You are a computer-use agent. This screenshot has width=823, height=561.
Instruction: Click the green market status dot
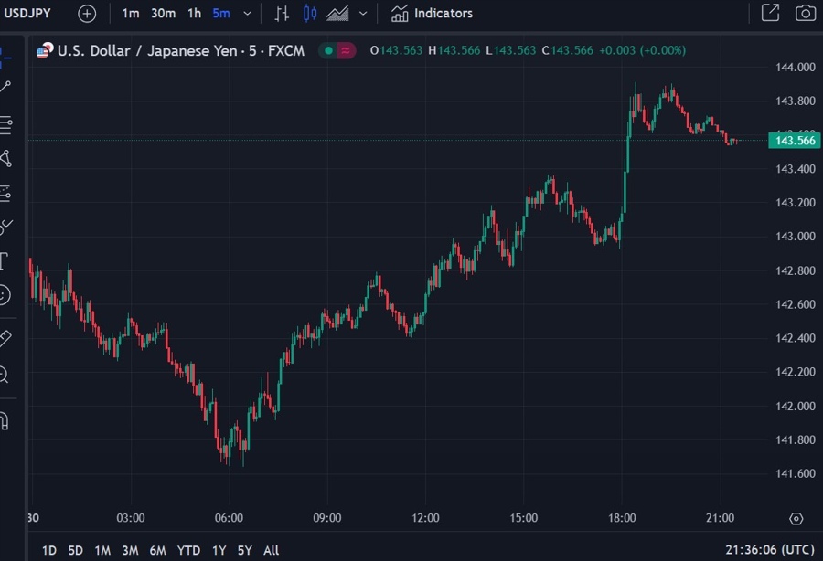(x=328, y=51)
